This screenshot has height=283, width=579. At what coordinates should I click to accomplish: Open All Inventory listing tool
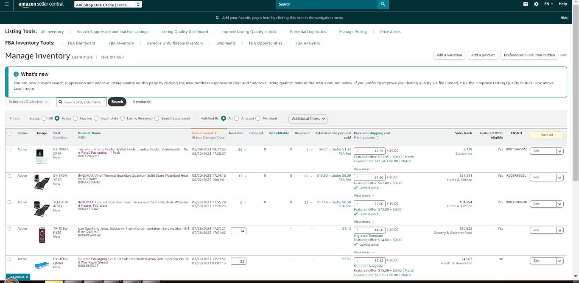click(x=52, y=32)
